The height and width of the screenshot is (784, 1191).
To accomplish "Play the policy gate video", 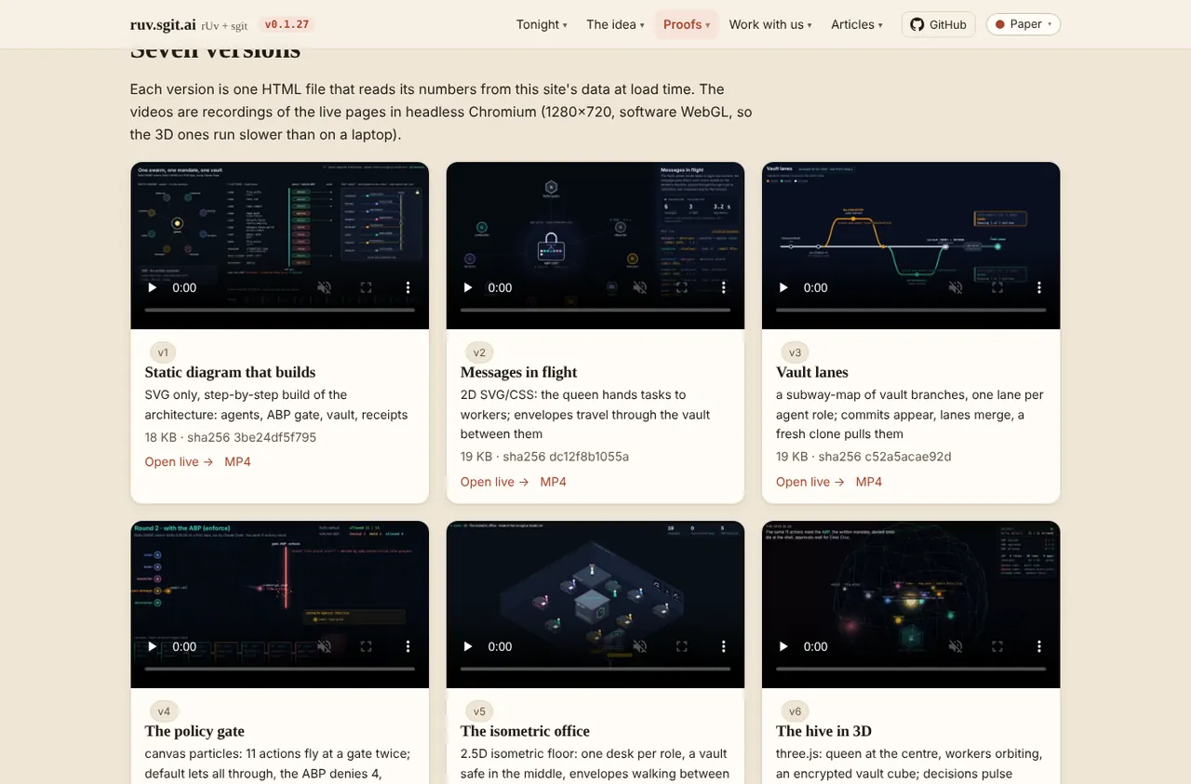I will pyautogui.click(x=153, y=646).
